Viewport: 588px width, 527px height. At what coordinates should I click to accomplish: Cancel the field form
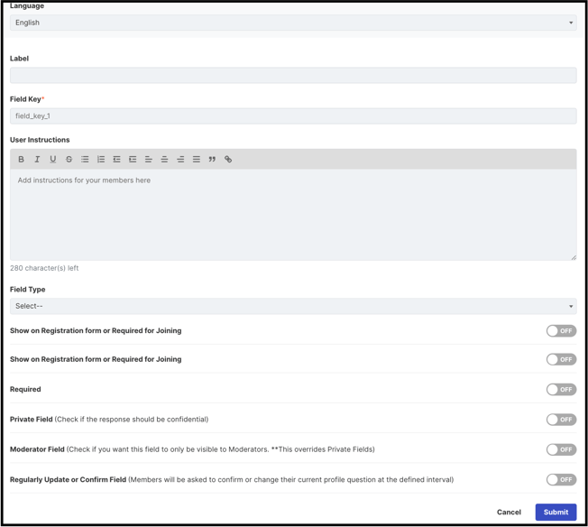coord(509,512)
